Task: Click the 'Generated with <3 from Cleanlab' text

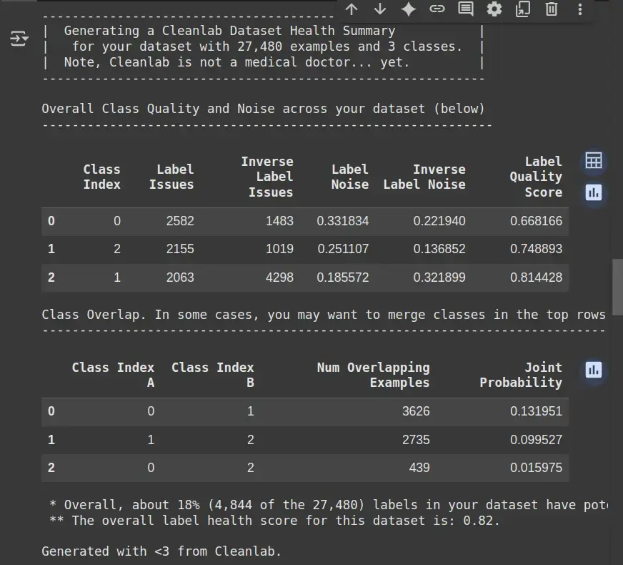Action: click(x=161, y=551)
